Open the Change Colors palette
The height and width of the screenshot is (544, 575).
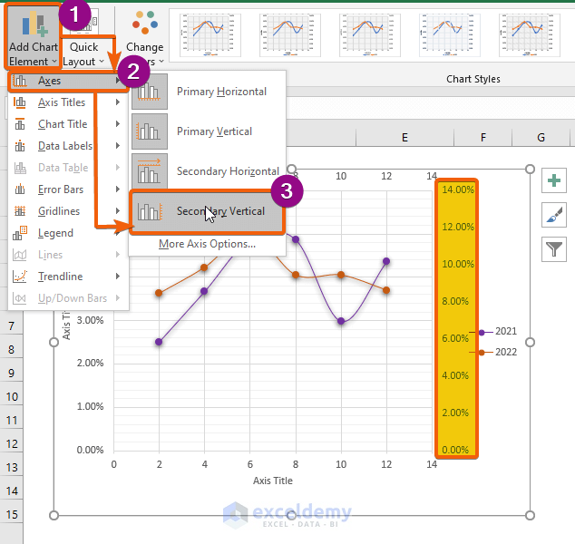(145, 36)
